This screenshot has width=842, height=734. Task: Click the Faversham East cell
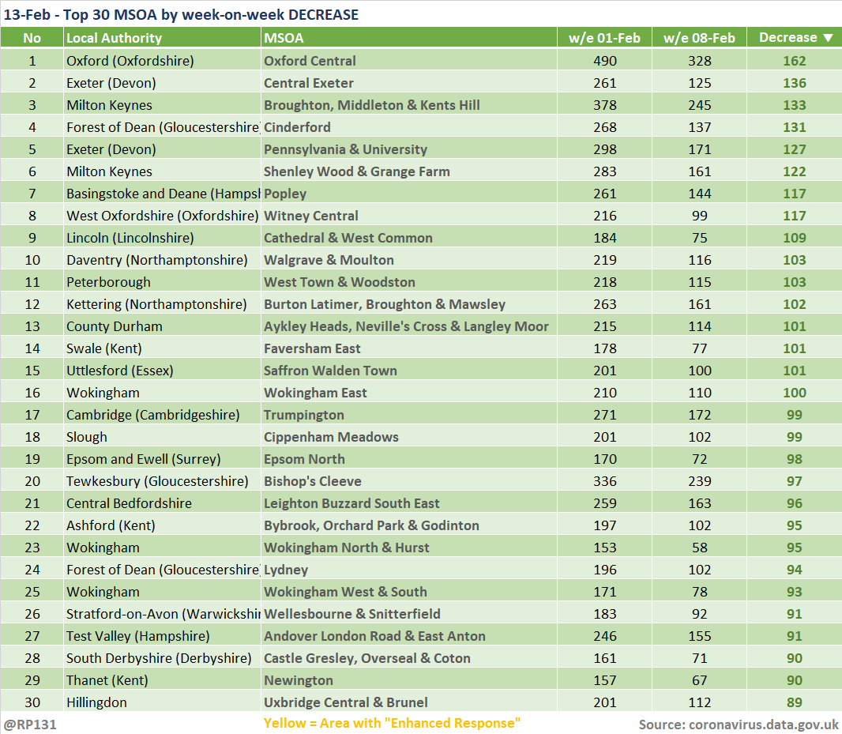point(408,348)
